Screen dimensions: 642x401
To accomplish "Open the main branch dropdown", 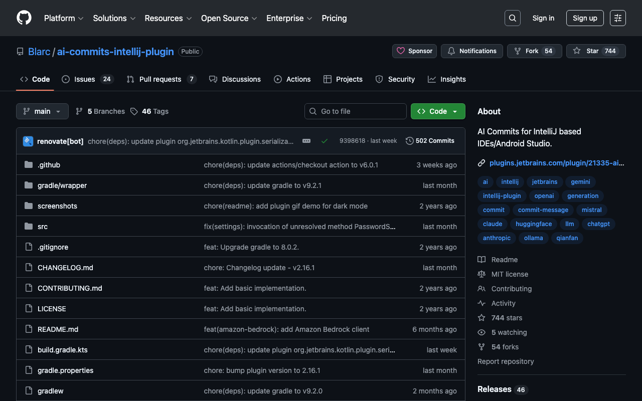I will click(x=42, y=111).
